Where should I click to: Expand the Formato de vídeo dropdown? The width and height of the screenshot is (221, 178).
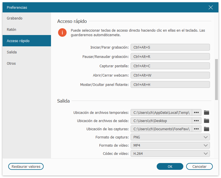coord(170,145)
